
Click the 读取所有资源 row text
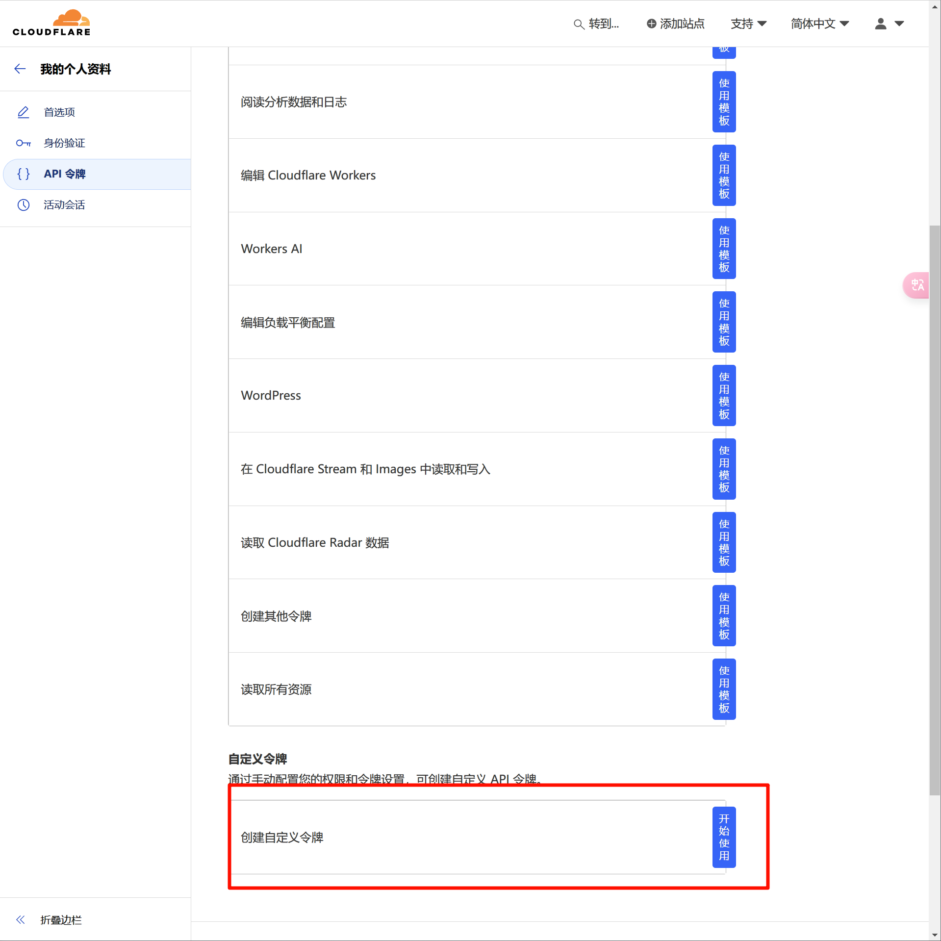pos(276,689)
